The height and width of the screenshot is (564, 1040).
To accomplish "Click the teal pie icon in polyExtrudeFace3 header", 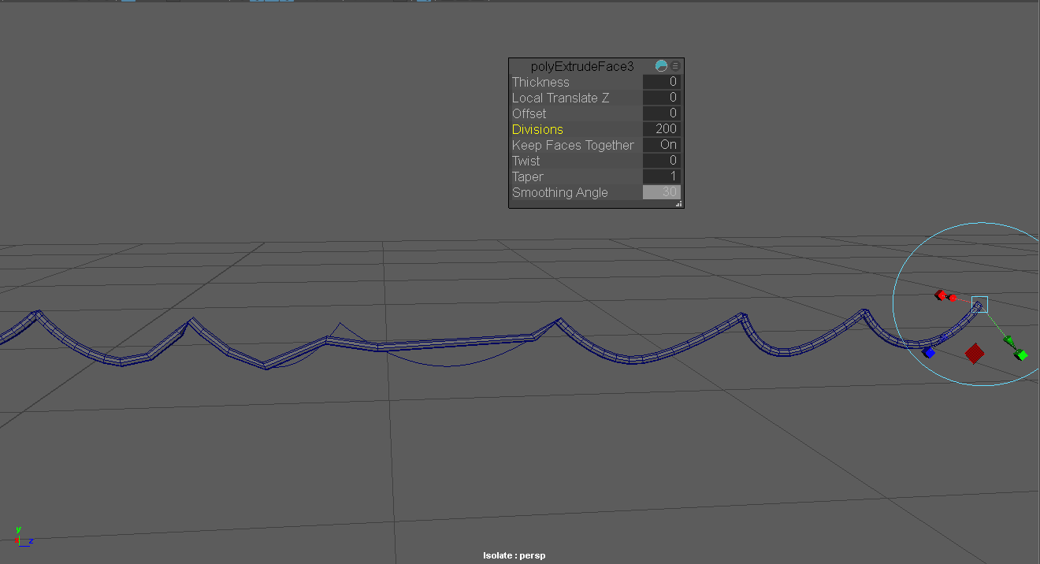I will (661, 66).
